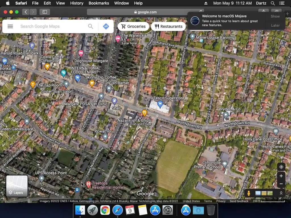Expand the imagery strip with double chevron

(281, 193)
